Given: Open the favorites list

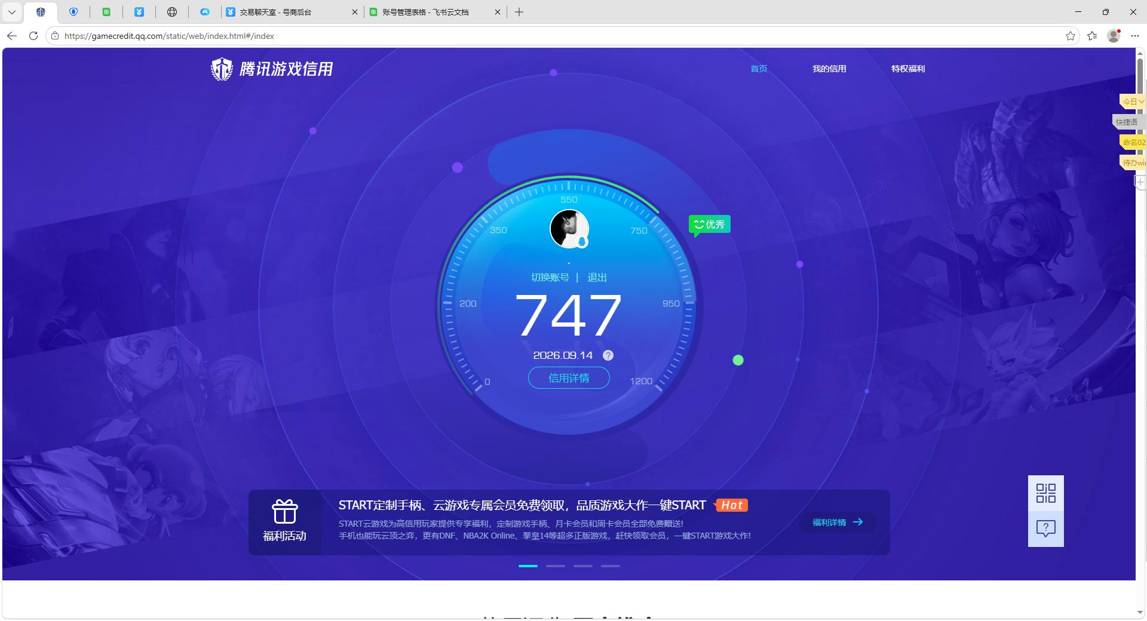Looking at the screenshot, I should click(x=1092, y=36).
